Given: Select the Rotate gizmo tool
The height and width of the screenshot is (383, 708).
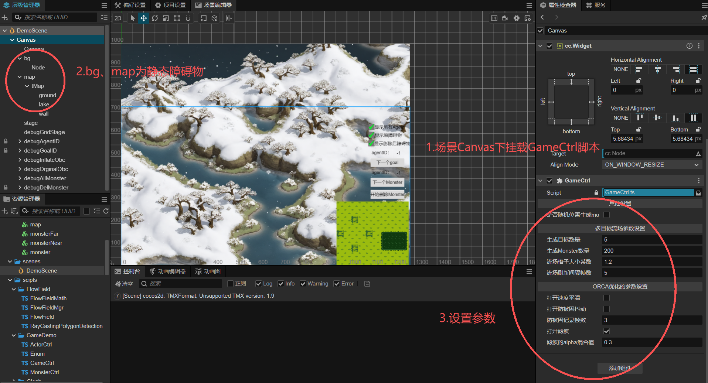Looking at the screenshot, I should point(155,18).
